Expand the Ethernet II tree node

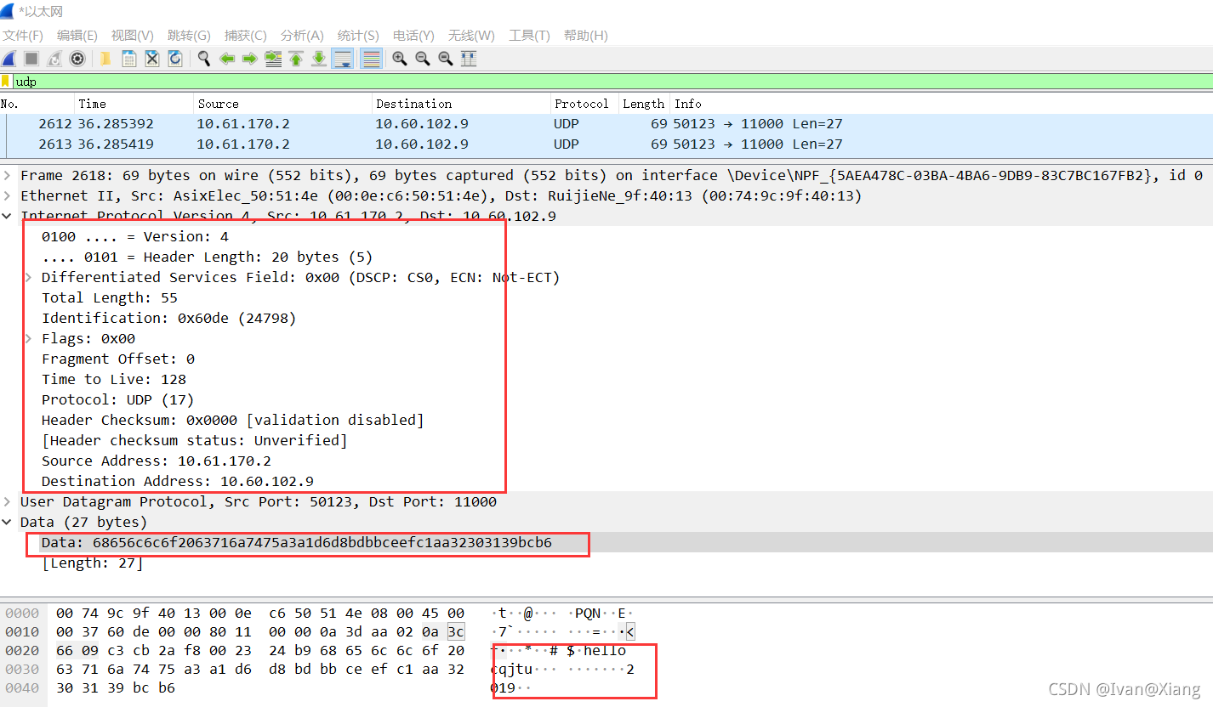tap(8, 196)
